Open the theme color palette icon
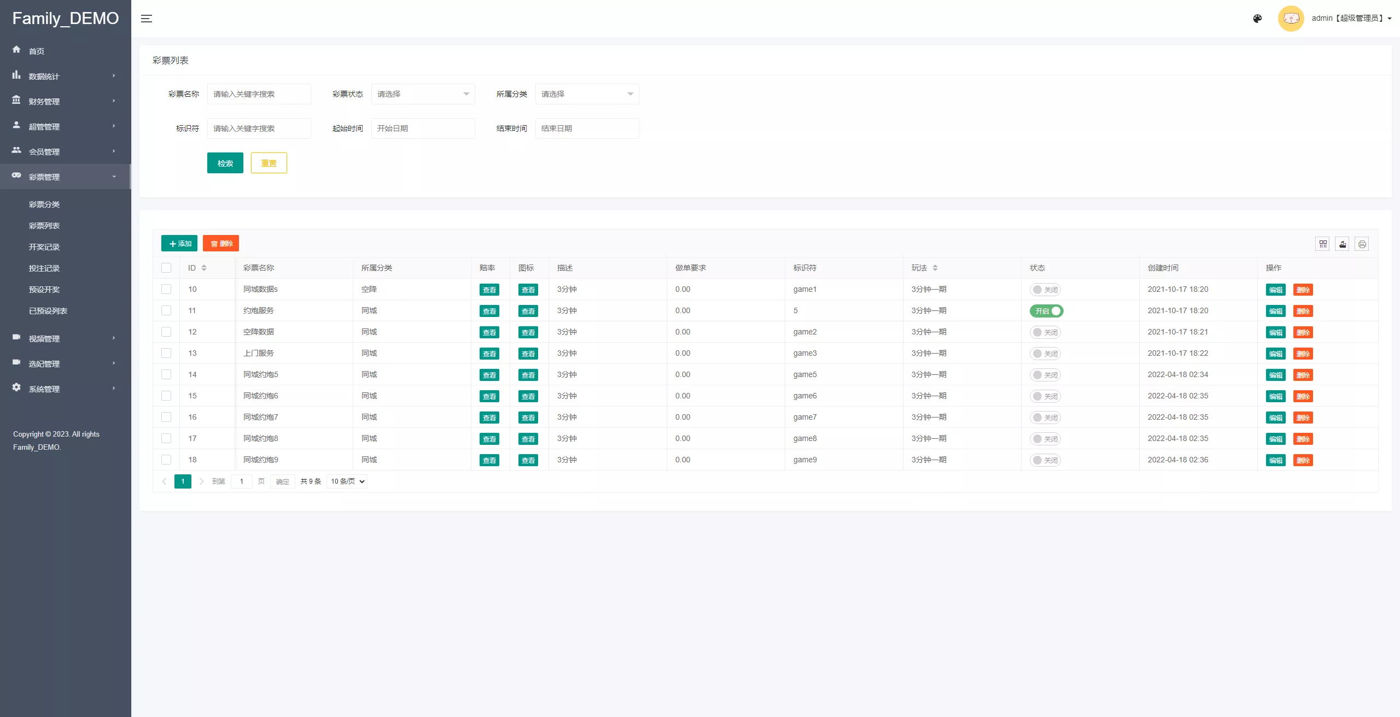Image resolution: width=1400 pixels, height=717 pixels. [x=1257, y=19]
